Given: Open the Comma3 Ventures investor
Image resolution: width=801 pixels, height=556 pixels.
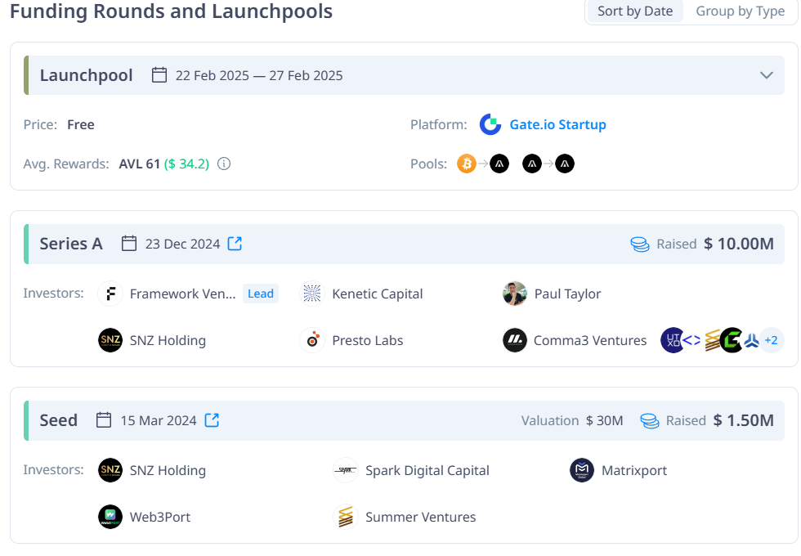Looking at the screenshot, I should coord(590,340).
